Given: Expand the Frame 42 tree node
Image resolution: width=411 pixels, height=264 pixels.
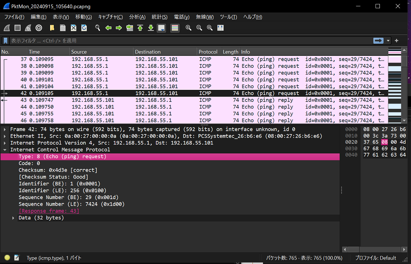Looking at the screenshot, I should (5, 129).
